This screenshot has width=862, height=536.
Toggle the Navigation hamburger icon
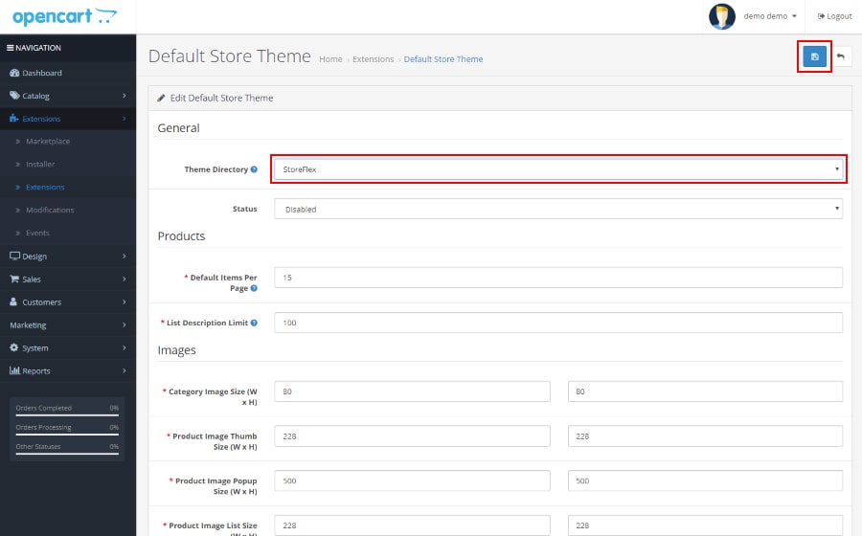click(10, 48)
